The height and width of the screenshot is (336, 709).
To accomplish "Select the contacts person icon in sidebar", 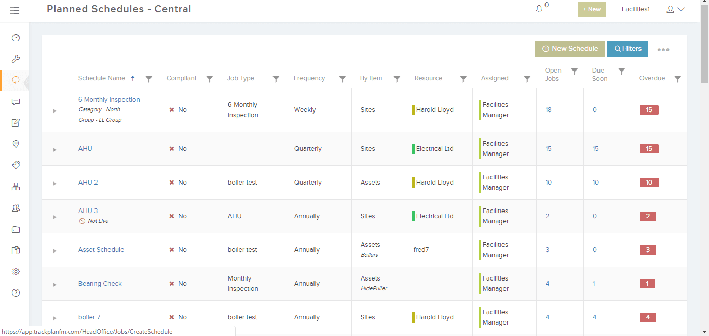I will (16, 207).
